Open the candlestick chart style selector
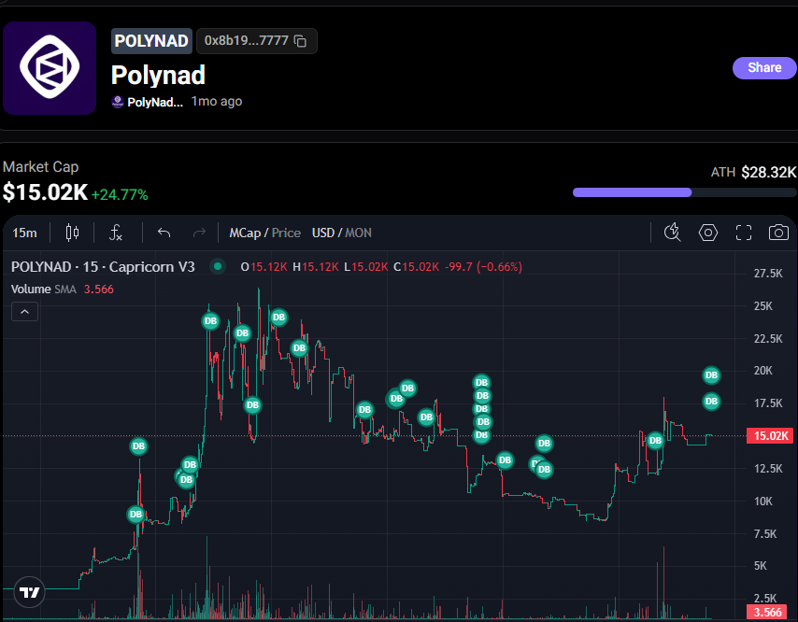This screenshot has width=798, height=622. coord(72,233)
